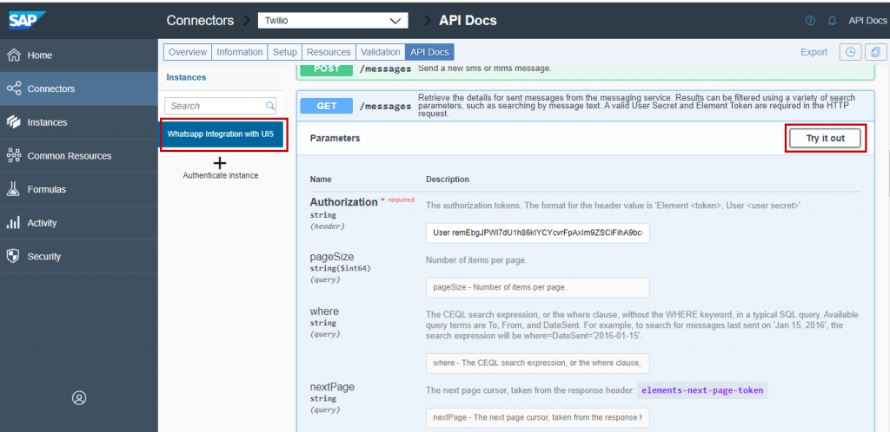Open the Formulas flask icon
This screenshot has height=432, width=890.
coord(14,189)
